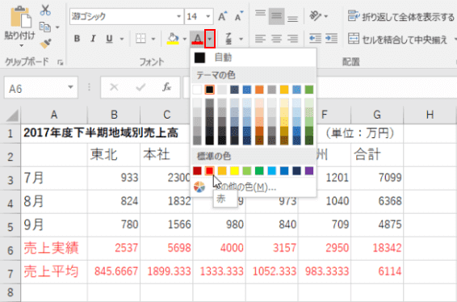Click Decrease Font Size icon
Image resolution: width=457 pixels, height=302 pixels.
(239, 16)
